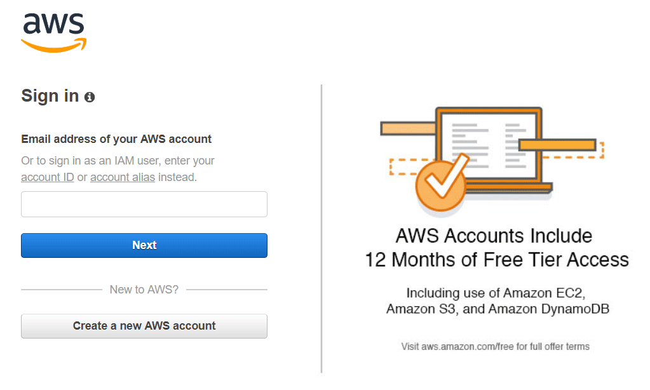Click the info icon beside Sign in
Screen dimensions: 650x390
tap(90, 97)
